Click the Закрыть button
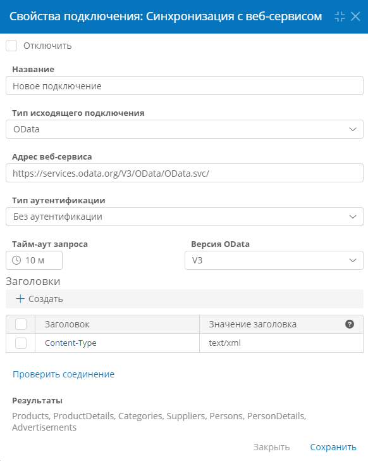368x461 pixels. click(271, 447)
